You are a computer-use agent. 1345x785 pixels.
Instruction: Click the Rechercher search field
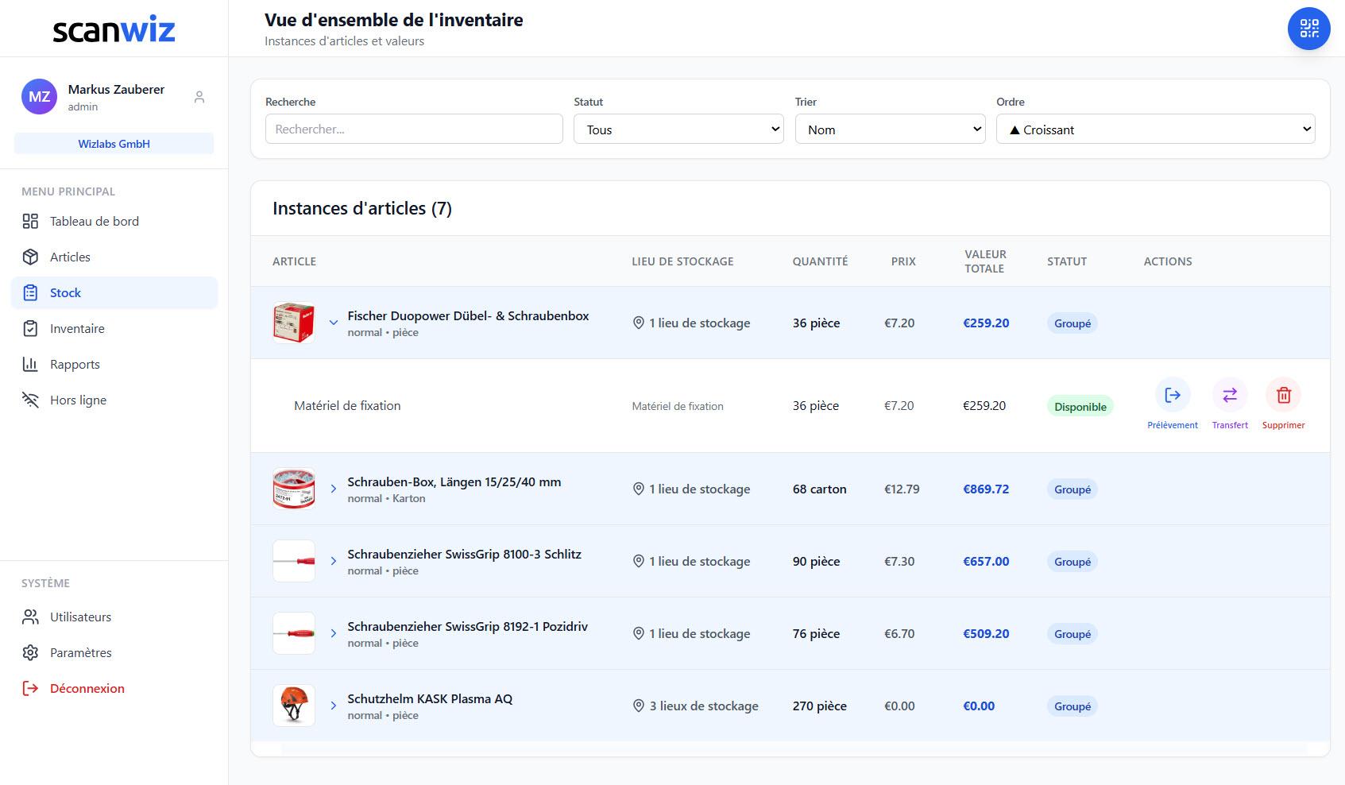[414, 130]
